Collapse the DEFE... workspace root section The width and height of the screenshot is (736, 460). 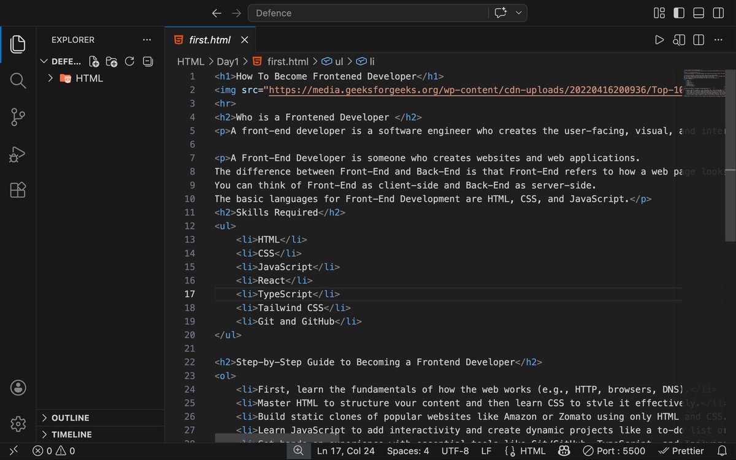(x=61, y=61)
